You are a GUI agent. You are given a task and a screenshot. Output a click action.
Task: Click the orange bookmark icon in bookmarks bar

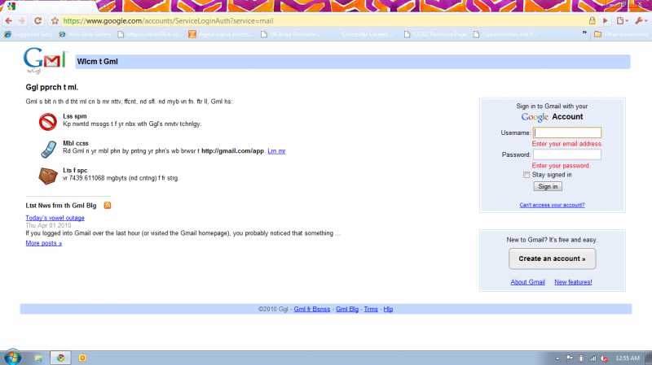coord(192,34)
